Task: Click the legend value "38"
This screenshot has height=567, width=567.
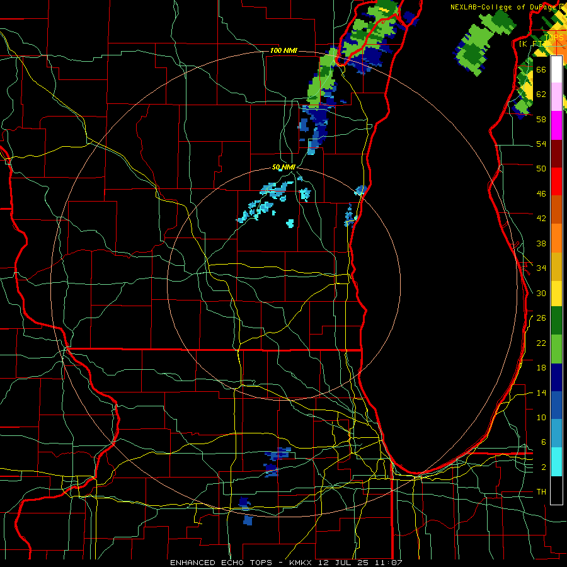Action: pos(541,243)
